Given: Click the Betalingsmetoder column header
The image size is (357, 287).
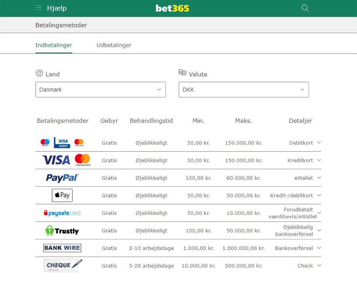Looking at the screenshot, I should click(x=63, y=121).
